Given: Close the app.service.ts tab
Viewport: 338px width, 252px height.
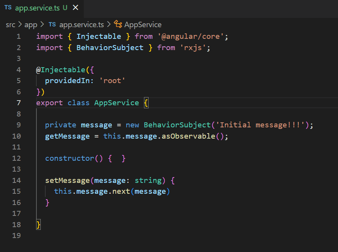Looking at the screenshot, I should (75, 8).
